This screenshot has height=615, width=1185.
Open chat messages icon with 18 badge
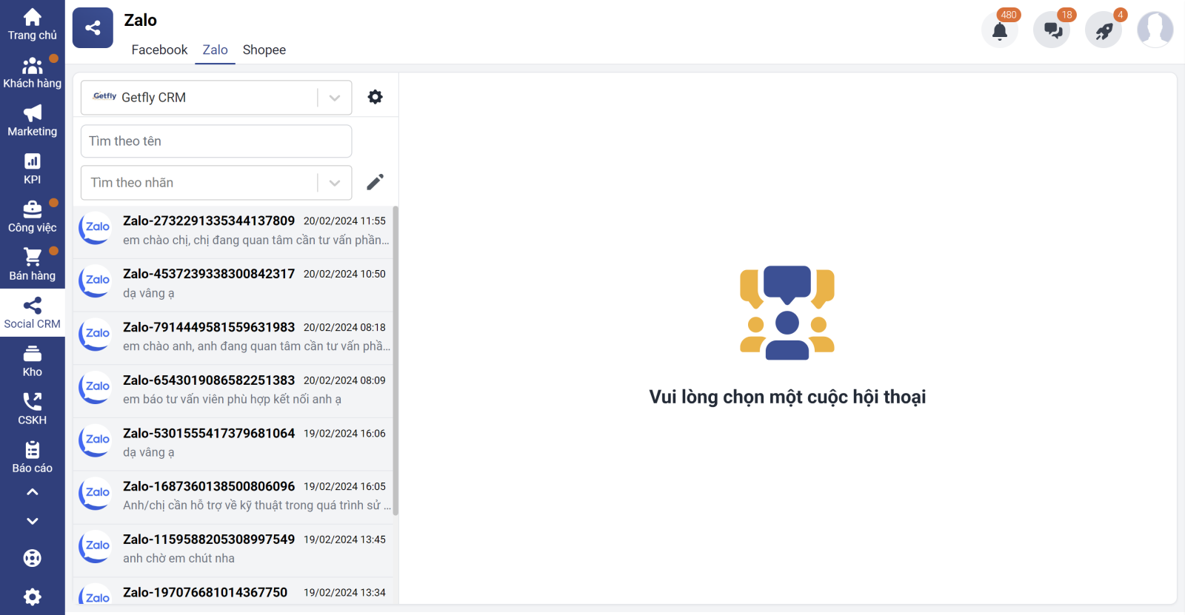click(x=1052, y=30)
